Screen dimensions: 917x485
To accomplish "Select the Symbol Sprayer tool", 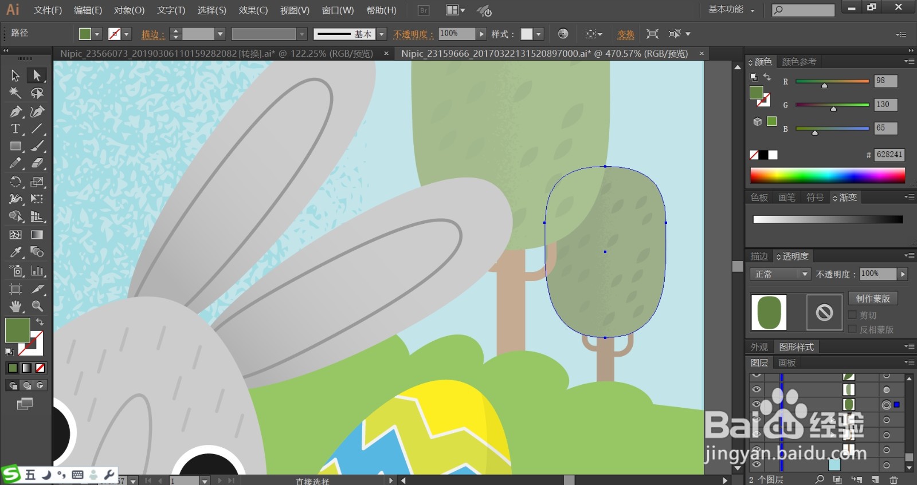I will [15, 271].
